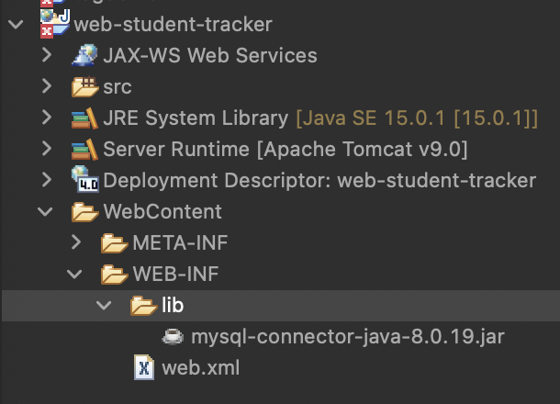Select the src label
This screenshot has width=560, height=404.
[118, 87]
